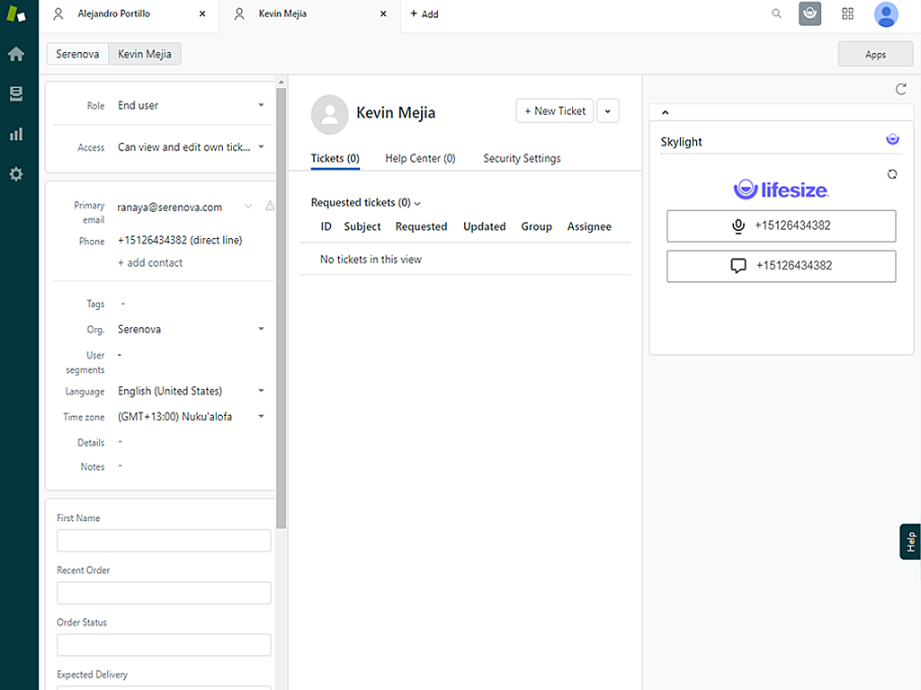The height and width of the screenshot is (690, 921).
Task: Open the Views icon in left sidebar
Action: click(x=16, y=94)
